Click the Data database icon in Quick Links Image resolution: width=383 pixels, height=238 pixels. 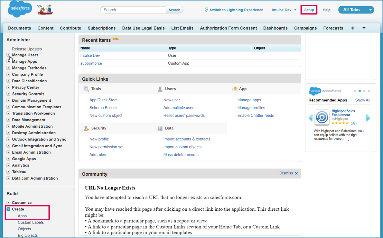point(160,128)
